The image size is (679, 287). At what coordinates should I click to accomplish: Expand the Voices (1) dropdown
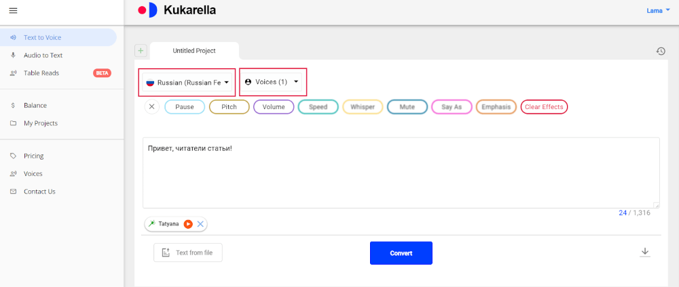(x=272, y=82)
